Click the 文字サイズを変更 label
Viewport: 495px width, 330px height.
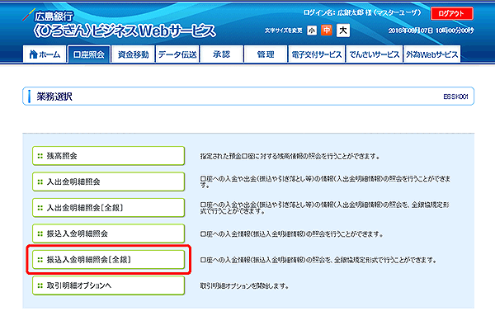coord(284,31)
